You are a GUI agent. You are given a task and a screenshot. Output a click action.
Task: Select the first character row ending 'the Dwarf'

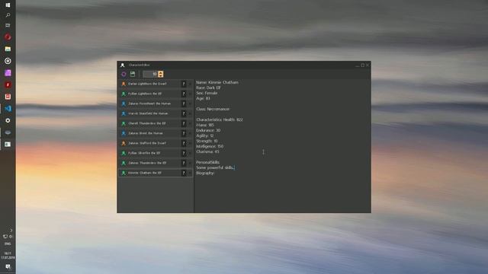point(156,84)
